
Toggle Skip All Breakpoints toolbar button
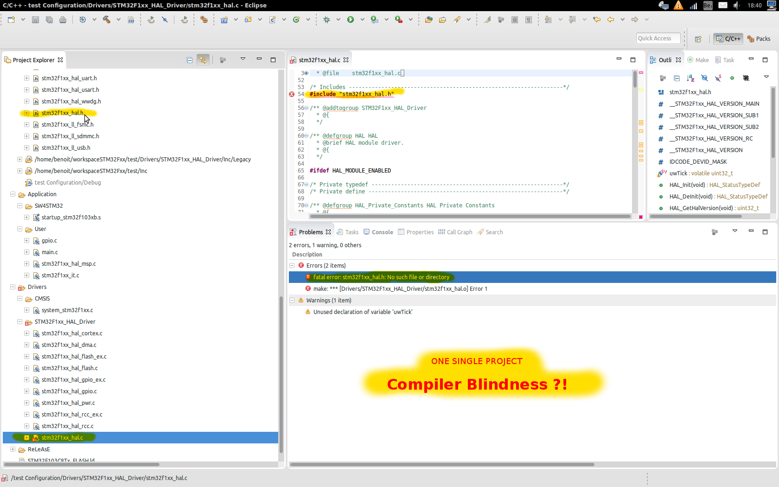click(165, 19)
